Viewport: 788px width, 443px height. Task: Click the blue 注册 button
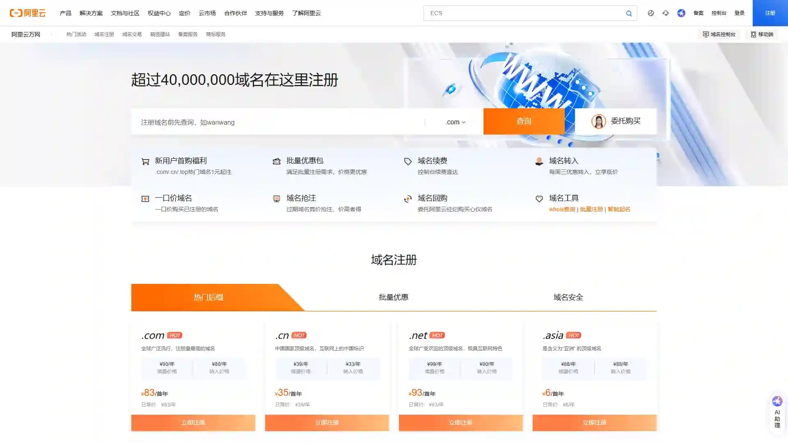770,13
